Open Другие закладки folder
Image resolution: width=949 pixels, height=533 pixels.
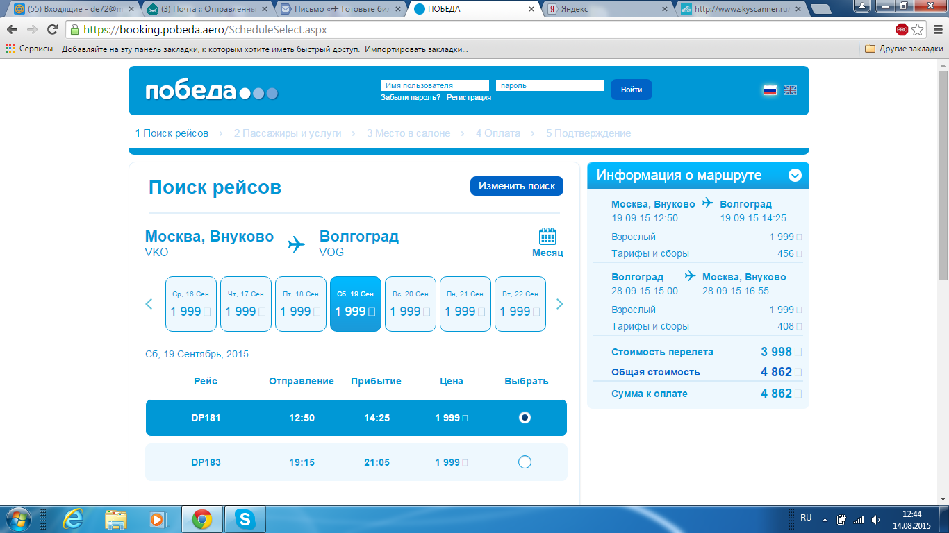tap(904, 49)
